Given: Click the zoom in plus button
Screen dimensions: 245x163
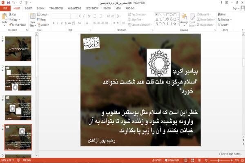Looking at the screenshot, I should tap(232, 160).
